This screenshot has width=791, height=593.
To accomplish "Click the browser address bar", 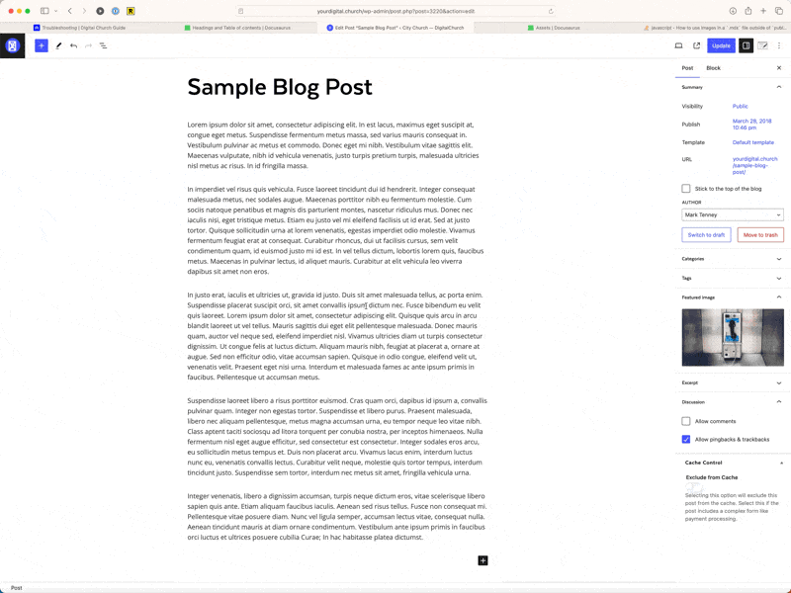I will (x=395, y=11).
